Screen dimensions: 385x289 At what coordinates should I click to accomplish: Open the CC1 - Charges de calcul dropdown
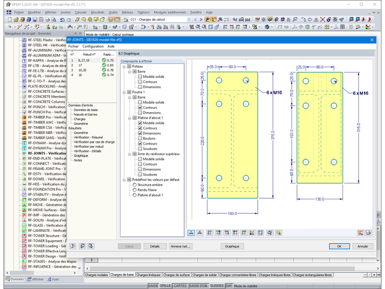click(x=189, y=20)
